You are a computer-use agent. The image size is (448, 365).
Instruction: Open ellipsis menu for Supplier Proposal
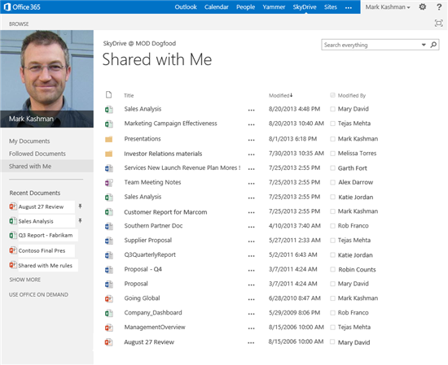(x=252, y=241)
